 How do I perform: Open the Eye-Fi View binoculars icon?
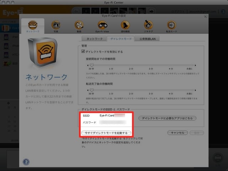pyautogui.click(x=102, y=25)
